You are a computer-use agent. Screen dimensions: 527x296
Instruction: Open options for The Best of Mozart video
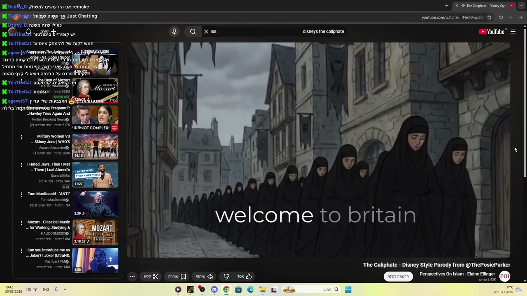click(21, 81)
